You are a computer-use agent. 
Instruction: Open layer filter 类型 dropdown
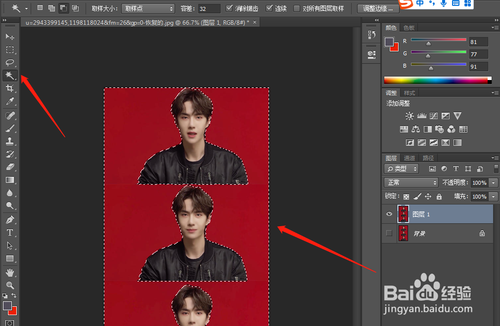[x=401, y=169]
